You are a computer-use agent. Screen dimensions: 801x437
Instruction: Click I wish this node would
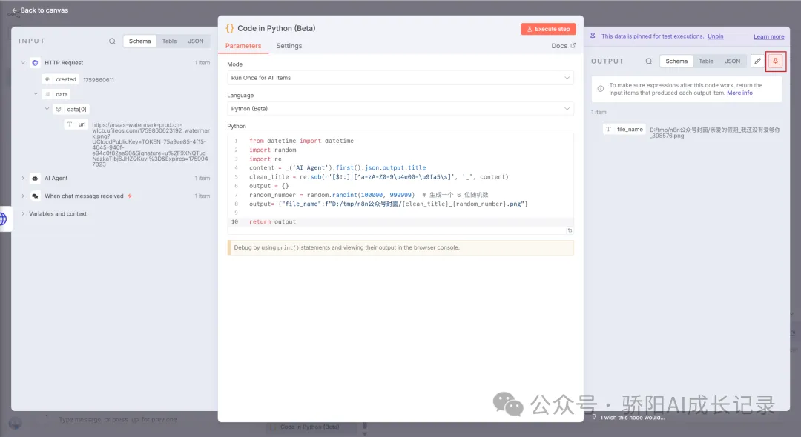click(x=633, y=418)
